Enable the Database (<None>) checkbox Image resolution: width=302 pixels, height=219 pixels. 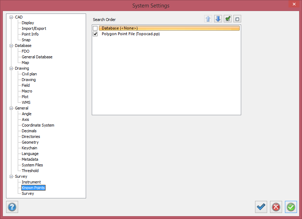pyautogui.click(x=95, y=28)
